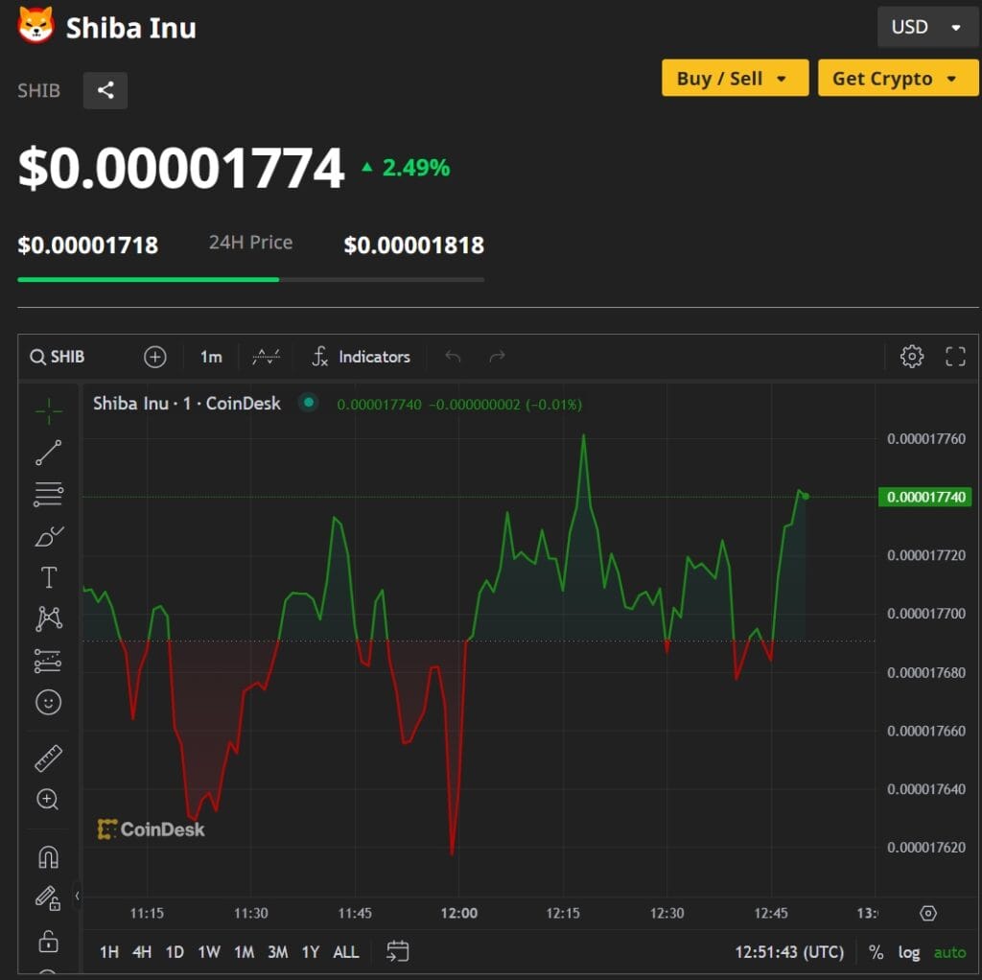Screen dimensions: 982x980
Task: Select the text annotation tool
Action: (x=48, y=577)
